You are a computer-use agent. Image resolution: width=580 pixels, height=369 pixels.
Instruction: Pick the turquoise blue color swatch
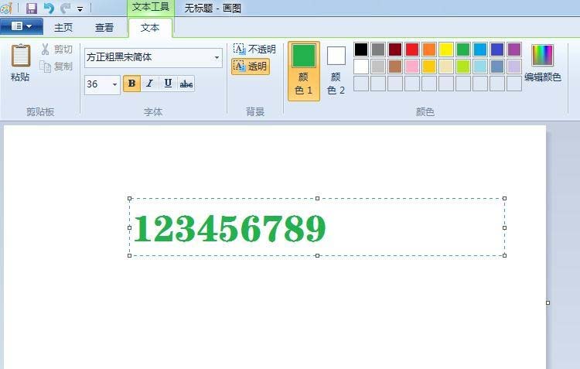480,50
